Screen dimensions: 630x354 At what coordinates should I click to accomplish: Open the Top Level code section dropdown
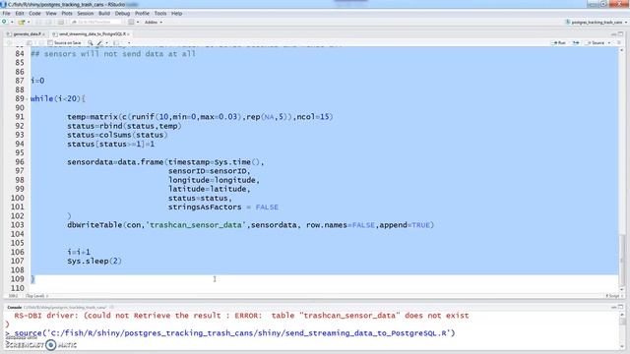click(x=36, y=296)
